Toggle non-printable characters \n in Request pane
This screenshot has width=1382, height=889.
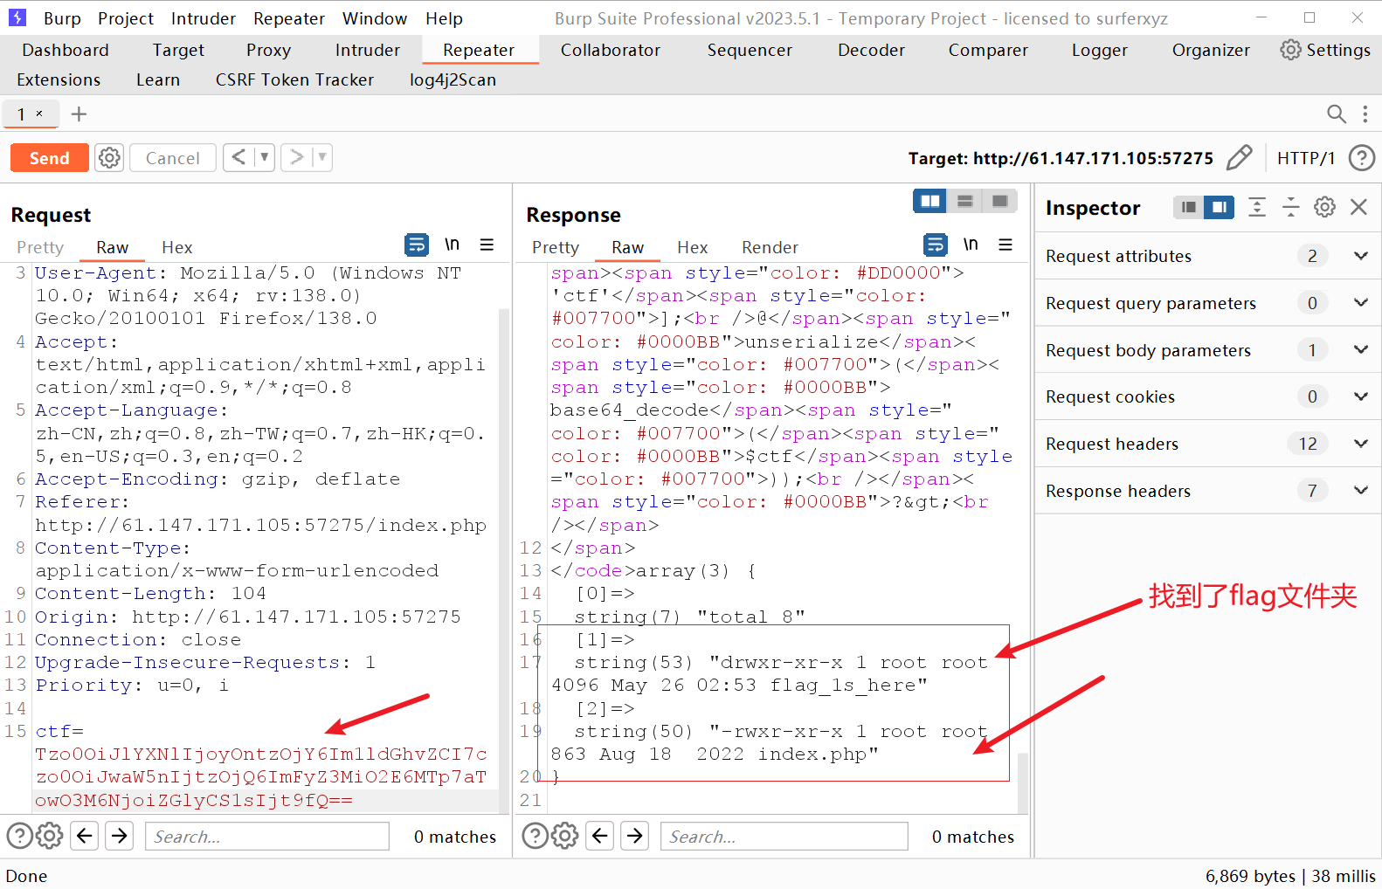click(x=452, y=245)
